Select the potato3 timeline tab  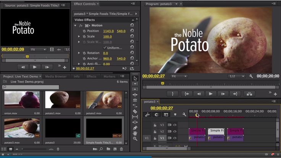[x=149, y=102]
